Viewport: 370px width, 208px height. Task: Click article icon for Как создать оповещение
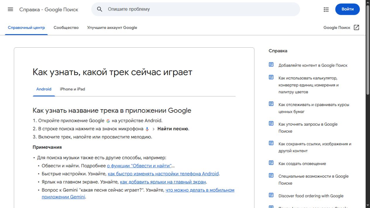click(x=271, y=163)
